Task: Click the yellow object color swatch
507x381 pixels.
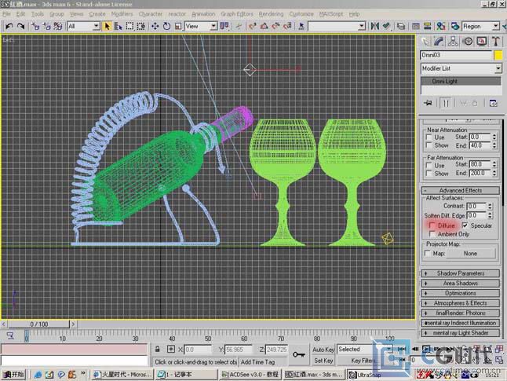Action: tap(498, 55)
